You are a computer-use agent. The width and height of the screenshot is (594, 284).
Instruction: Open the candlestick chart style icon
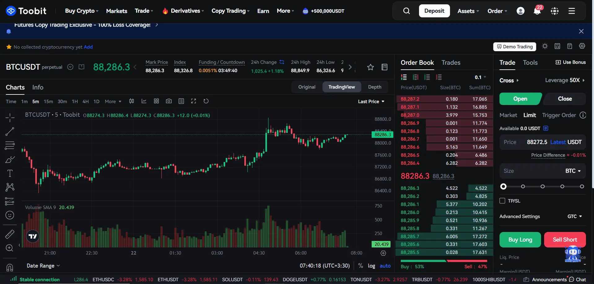pos(132,101)
